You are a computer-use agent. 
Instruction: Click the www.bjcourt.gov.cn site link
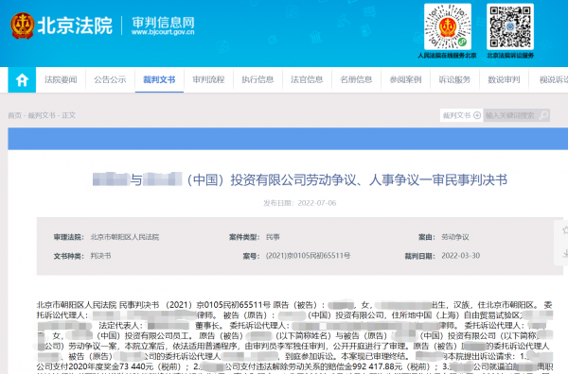[163, 32]
